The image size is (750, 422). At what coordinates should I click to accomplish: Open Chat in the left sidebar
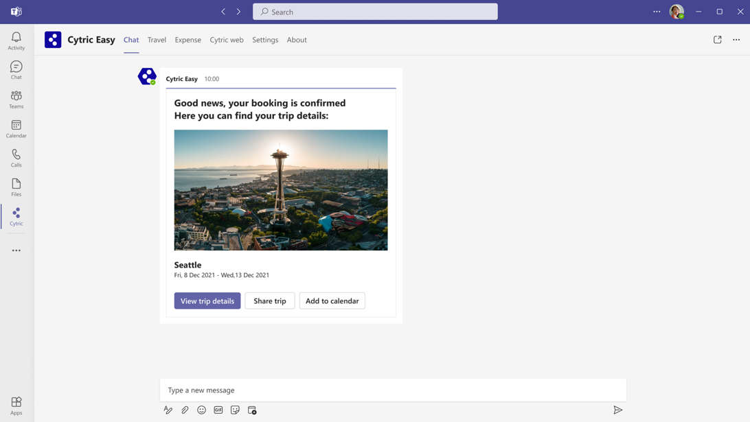(x=16, y=70)
